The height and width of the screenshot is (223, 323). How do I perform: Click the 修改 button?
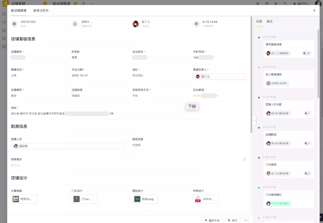coord(232,220)
